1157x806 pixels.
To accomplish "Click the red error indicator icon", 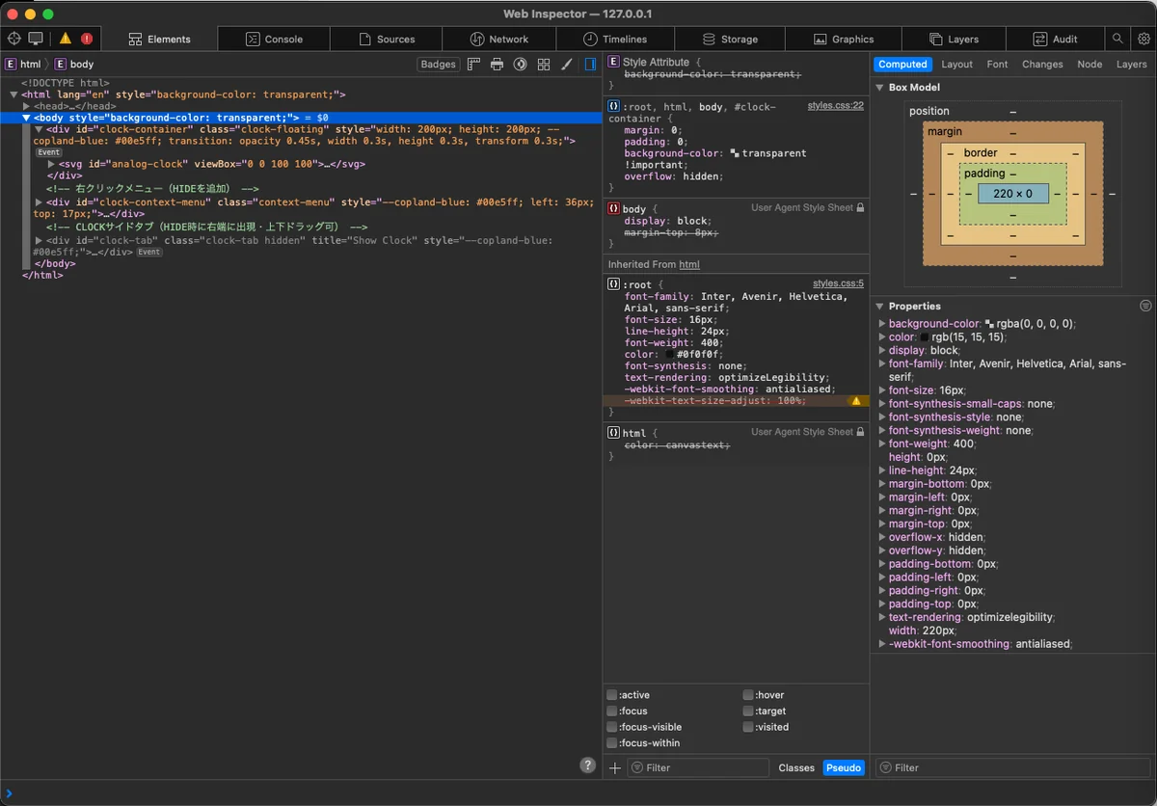I will [x=87, y=39].
